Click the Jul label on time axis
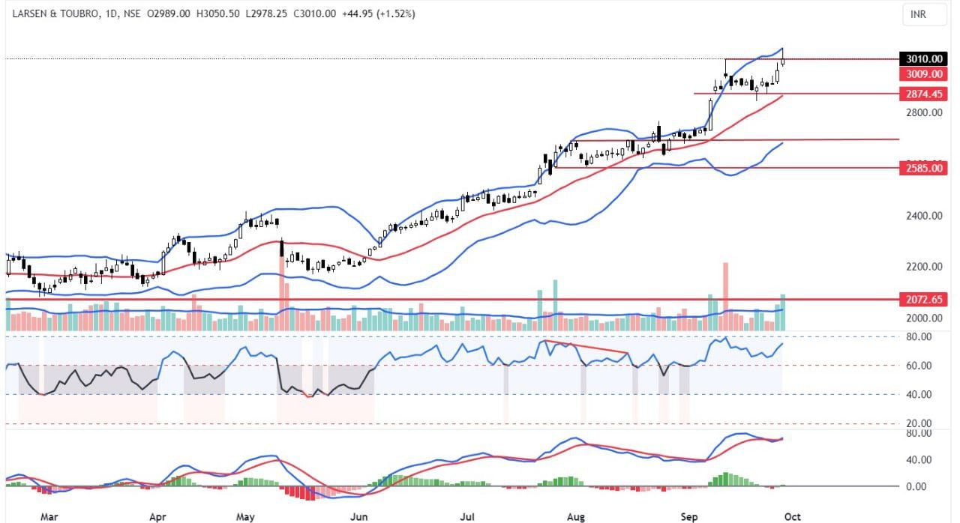 [x=468, y=516]
